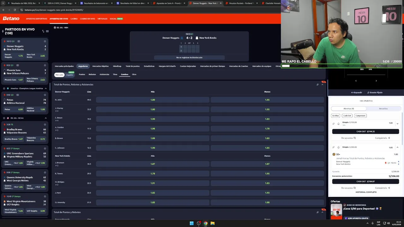The image size is (404, 227).
Task: Open Apuestas Deportivas in top navigation
Action: coord(37,19)
